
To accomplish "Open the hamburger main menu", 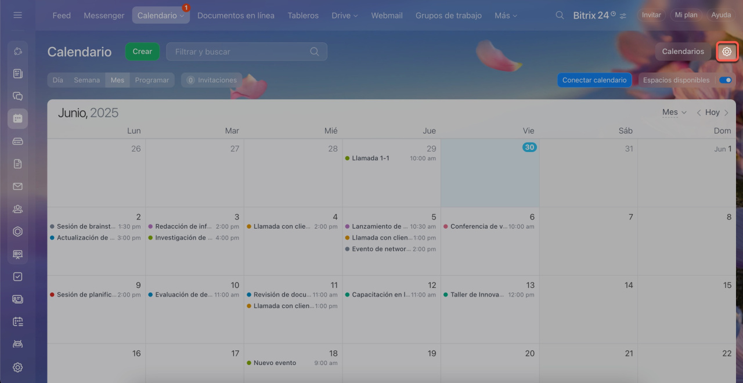I will 17,15.
